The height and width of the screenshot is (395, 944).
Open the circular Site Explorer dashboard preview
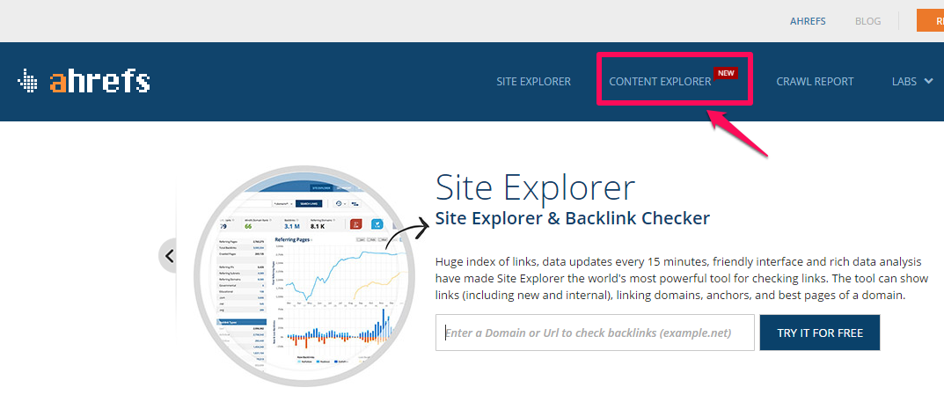pyautogui.click(x=304, y=275)
